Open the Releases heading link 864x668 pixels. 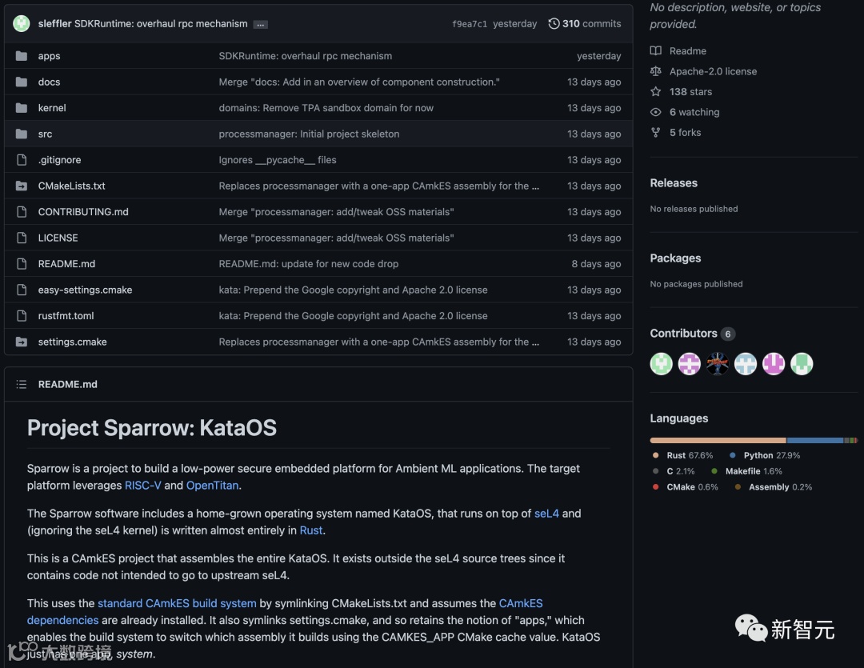pyautogui.click(x=674, y=183)
